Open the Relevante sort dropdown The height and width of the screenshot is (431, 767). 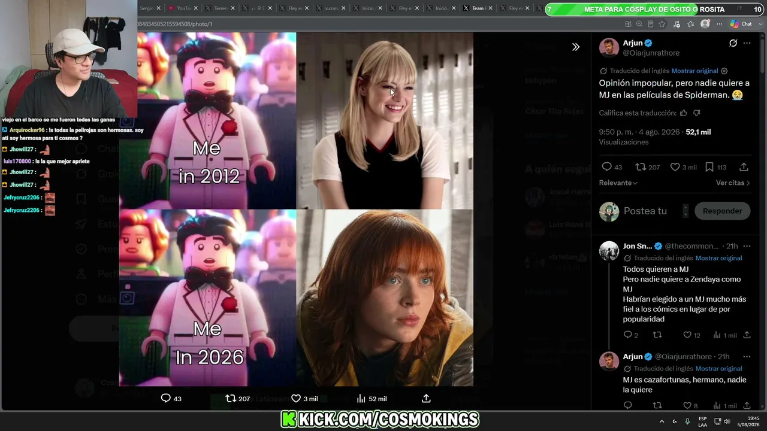coord(618,183)
